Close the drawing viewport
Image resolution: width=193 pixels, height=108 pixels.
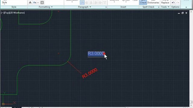[x=186, y=13]
